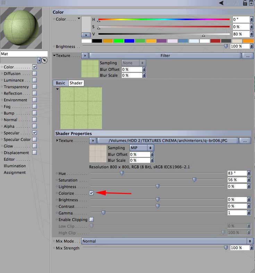Select the Shader tab

click(76, 83)
